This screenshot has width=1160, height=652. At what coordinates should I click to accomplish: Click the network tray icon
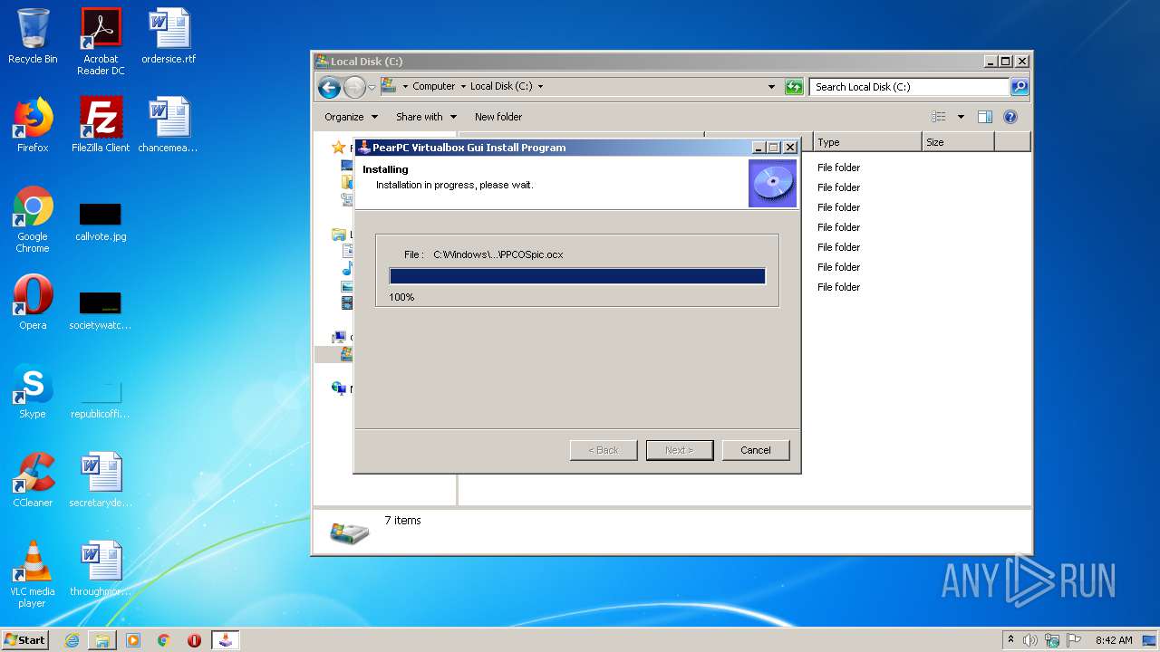point(1053,640)
